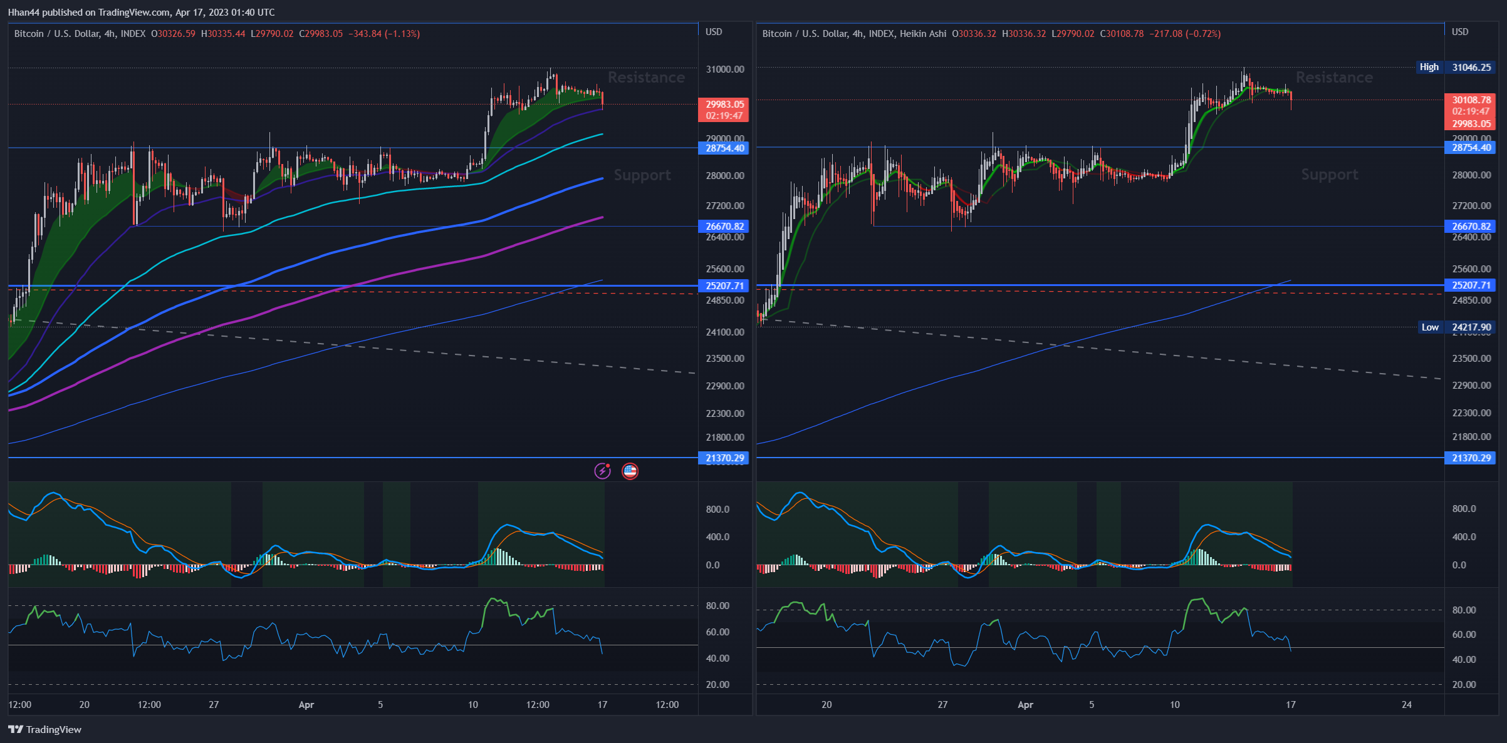Click the left chart 28754.40 price label

tap(724, 148)
